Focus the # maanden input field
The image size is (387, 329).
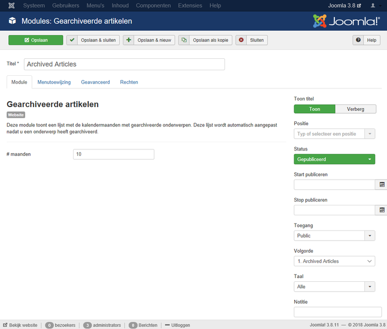pos(114,154)
